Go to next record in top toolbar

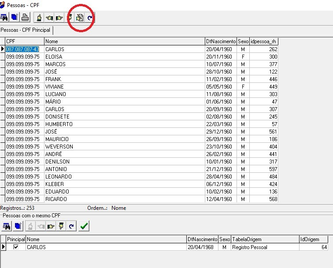click(59, 18)
